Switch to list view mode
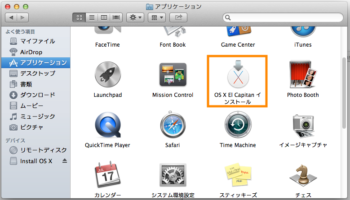 point(92,17)
